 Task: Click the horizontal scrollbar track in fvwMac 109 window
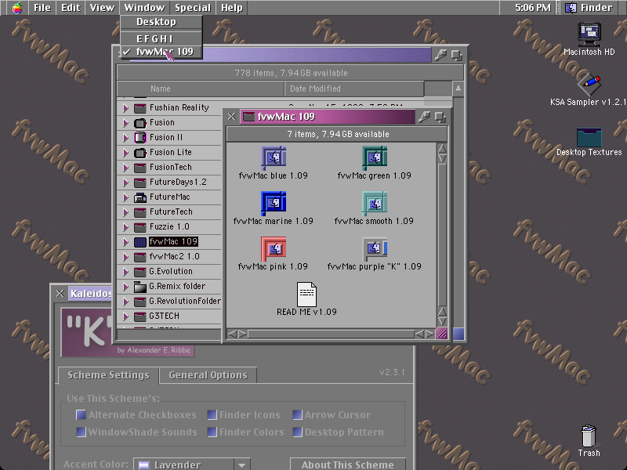coord(331,334)
